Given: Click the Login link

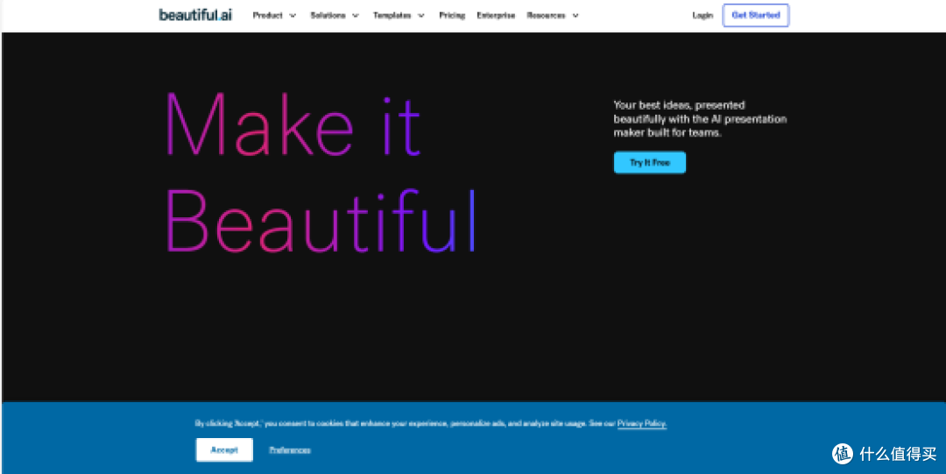Looking at the screenshot, I should 702,16.
